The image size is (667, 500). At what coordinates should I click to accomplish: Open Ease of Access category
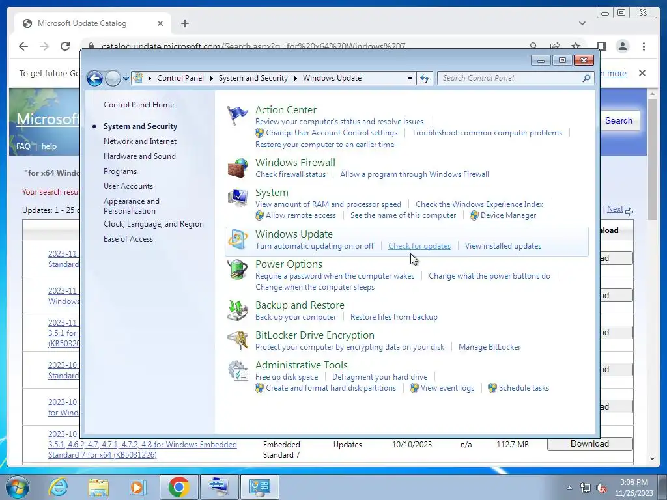pos(128,238)
